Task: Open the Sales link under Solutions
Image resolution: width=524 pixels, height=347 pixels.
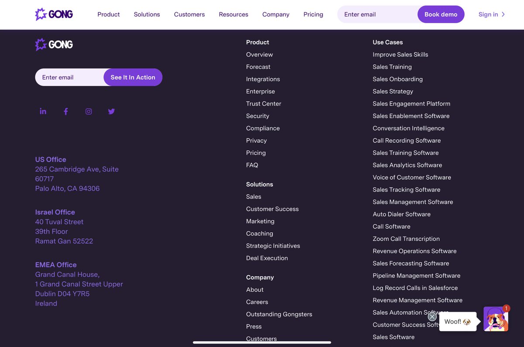Action: point(253,196)
